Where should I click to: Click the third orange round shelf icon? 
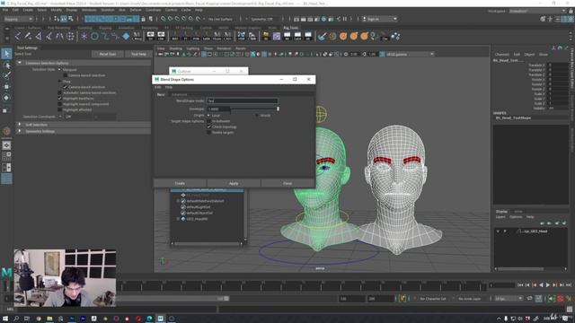tap(364, 36)
